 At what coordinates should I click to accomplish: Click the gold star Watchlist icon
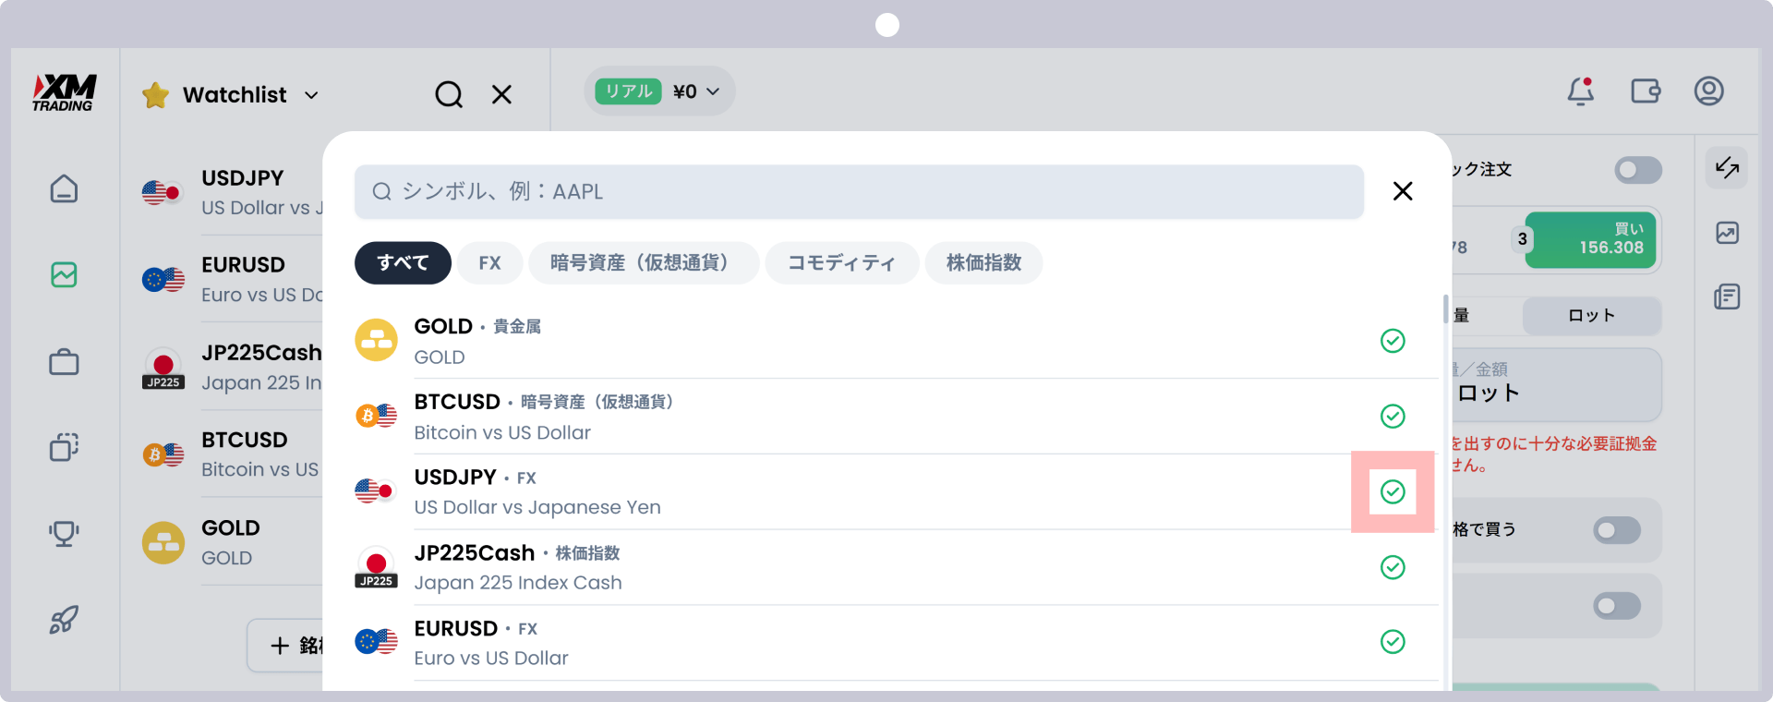(x=156, y=94)
